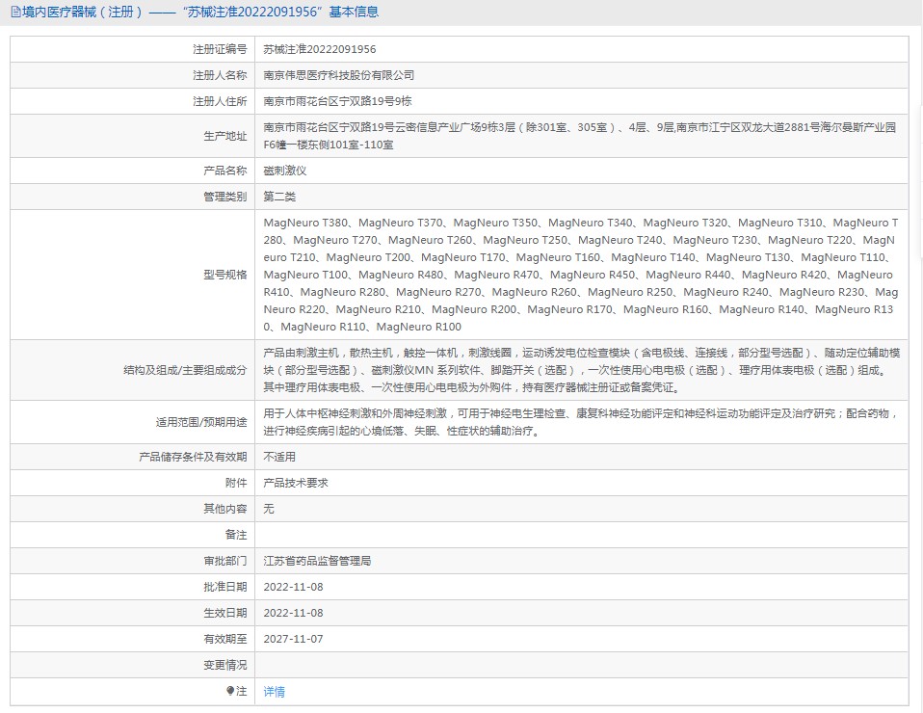Click the registrant name 南京伟思医疗科技股份有限公司
Viewport: 923px width, 713px height.
pos(338,75)
